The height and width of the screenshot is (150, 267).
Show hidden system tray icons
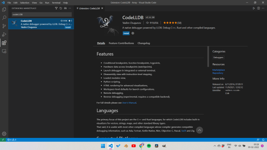pos(215,146)
